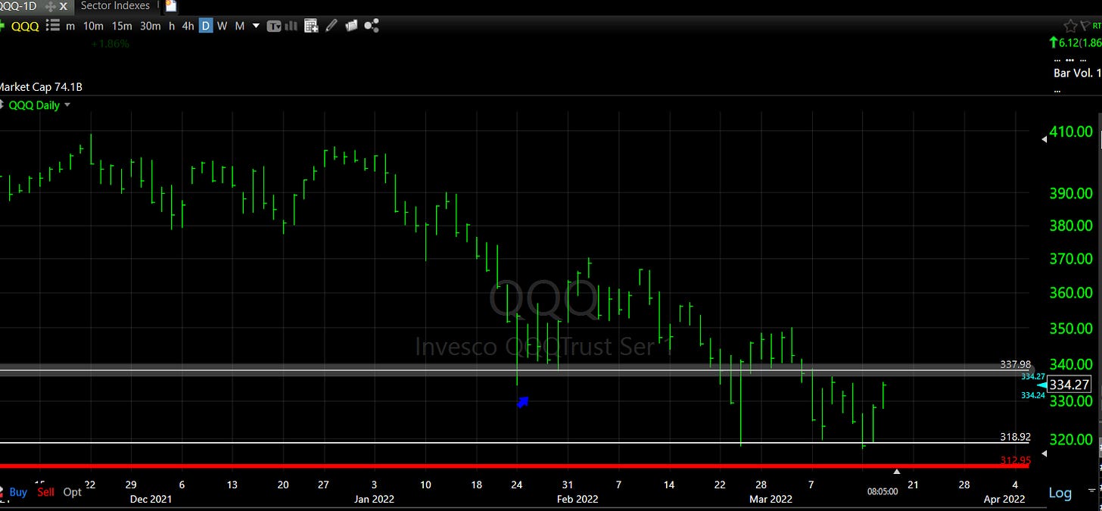Click the 410.00 price axis label
1102x511 pixels.
[x=1072, y=132]
